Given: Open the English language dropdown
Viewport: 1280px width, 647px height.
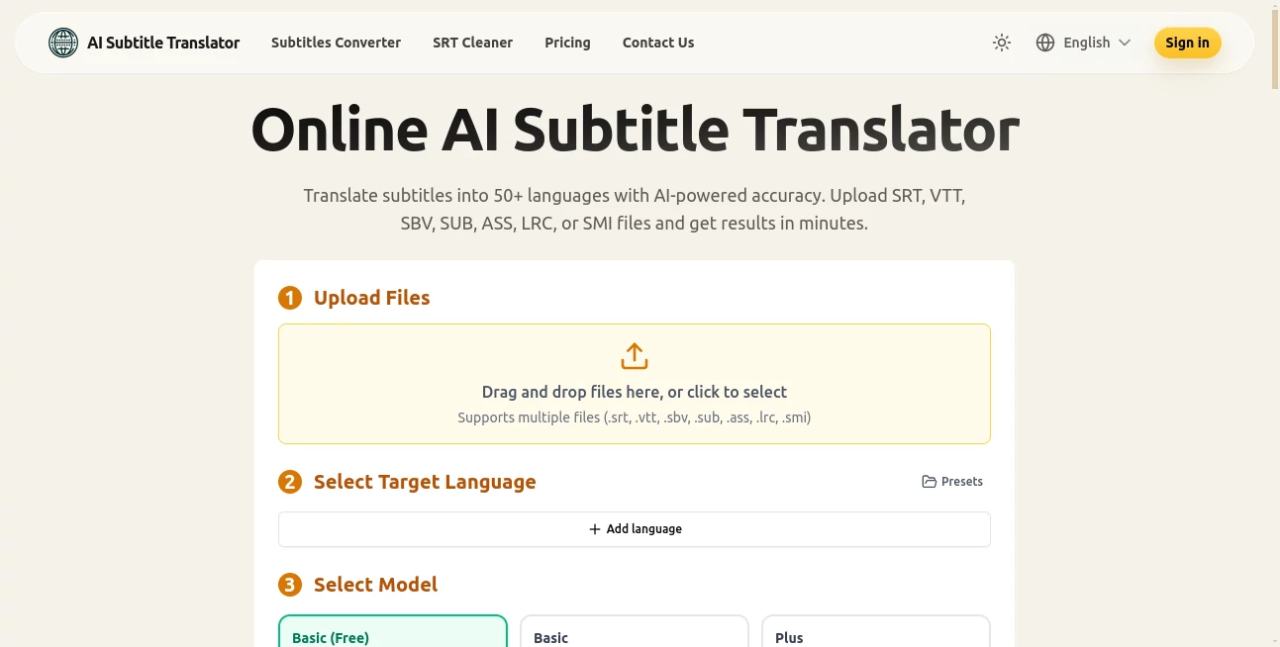Looking at the screenshot, I should 1084,43.
